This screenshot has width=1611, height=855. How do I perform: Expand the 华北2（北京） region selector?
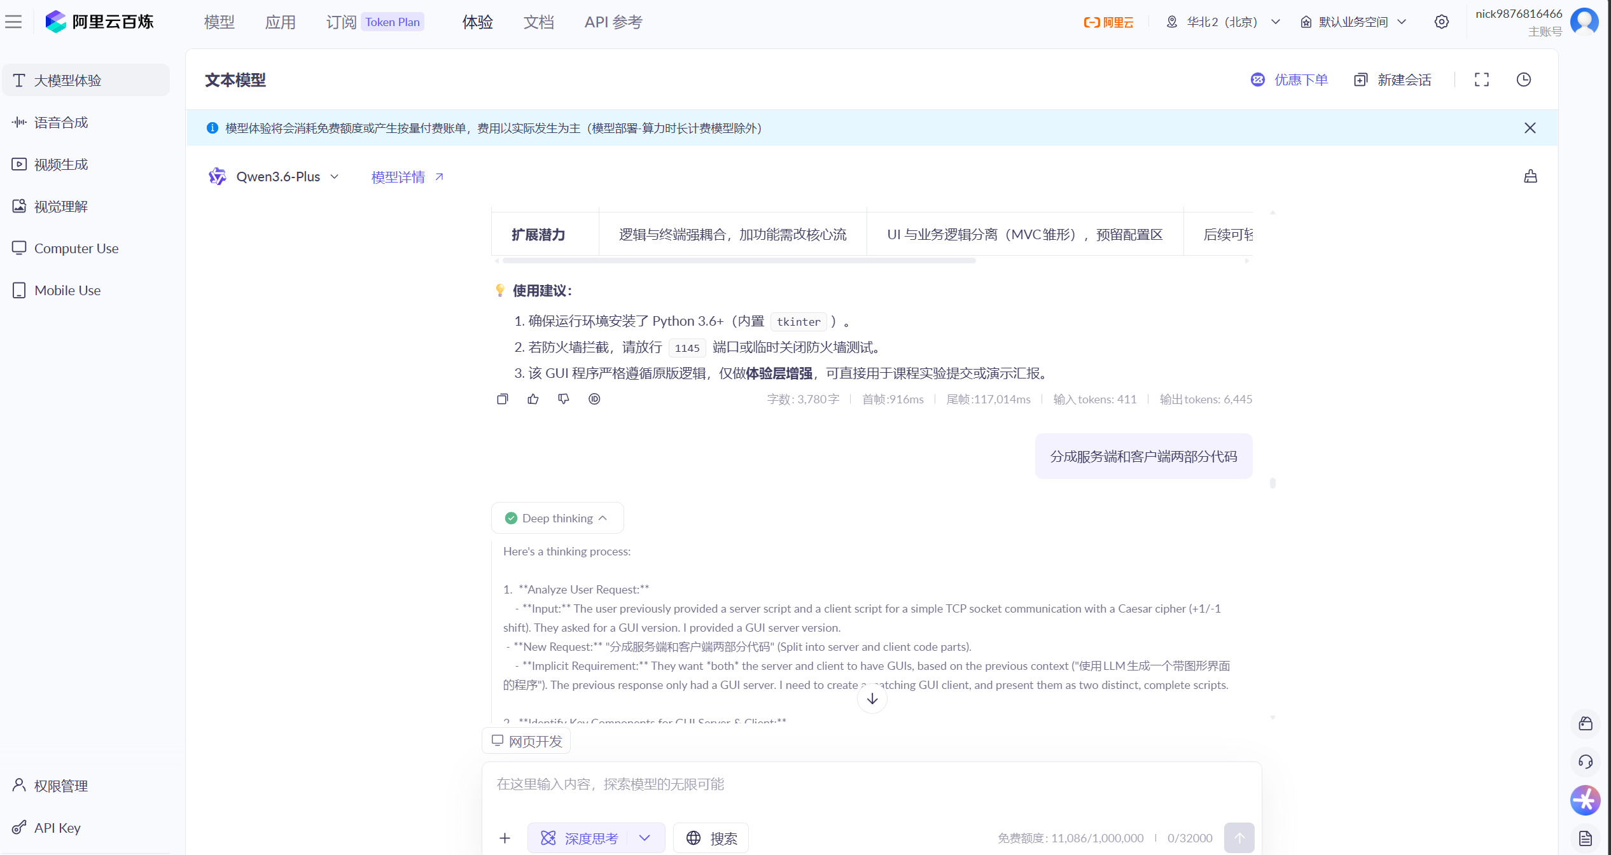1223,22
